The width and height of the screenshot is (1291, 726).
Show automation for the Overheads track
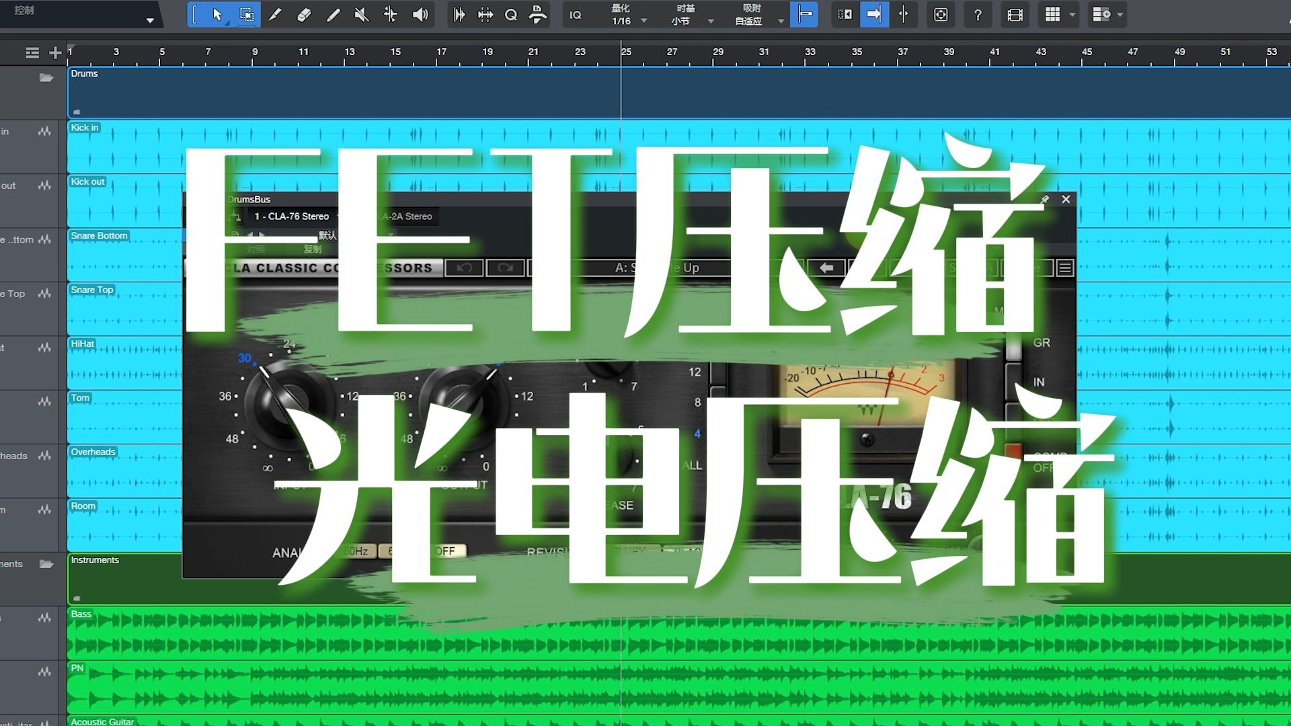point(44,456)
